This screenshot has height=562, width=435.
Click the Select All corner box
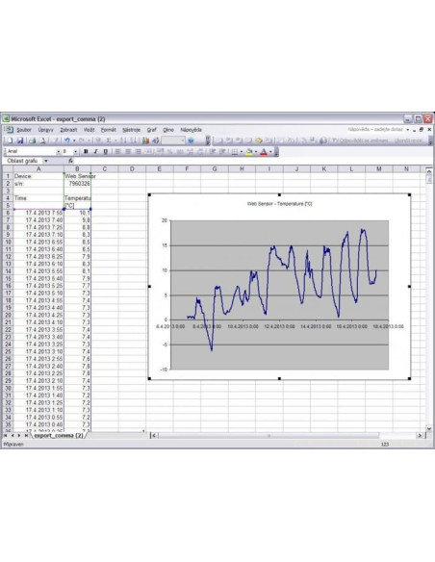click(8, 168)
